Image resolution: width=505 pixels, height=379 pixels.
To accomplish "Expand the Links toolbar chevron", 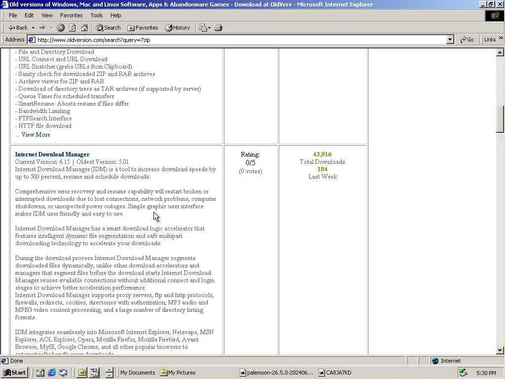I will [x=501, y=38].
